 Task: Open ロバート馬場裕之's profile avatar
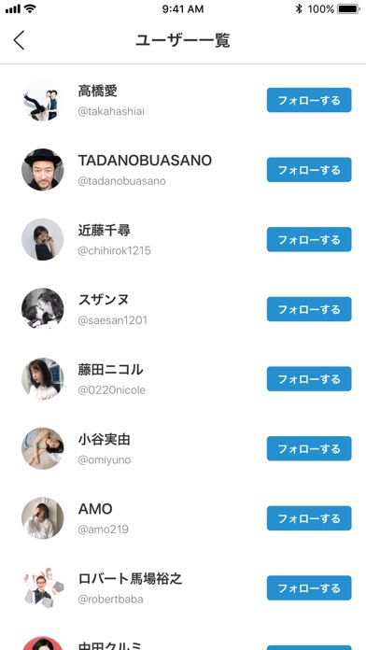pyautogui.click(x=43, y=587)
